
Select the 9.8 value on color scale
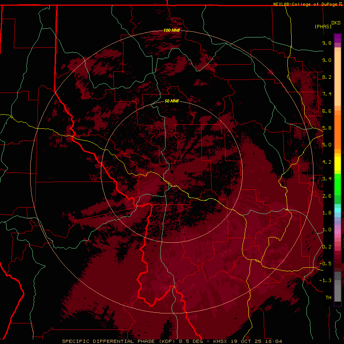click(327, 43)
